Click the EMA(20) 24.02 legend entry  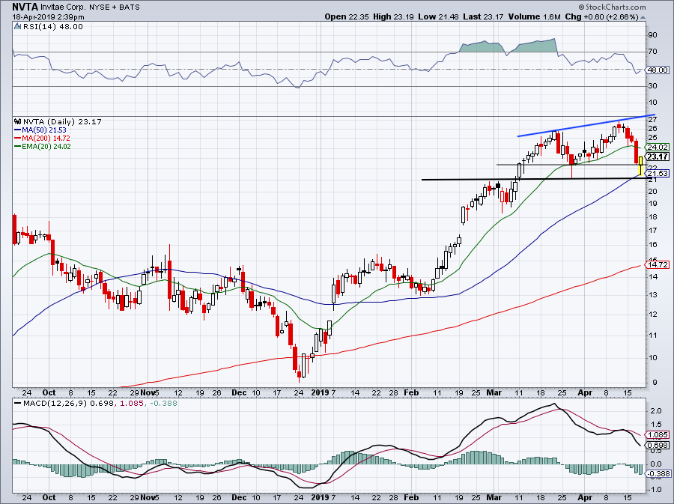tap(43, 146)
